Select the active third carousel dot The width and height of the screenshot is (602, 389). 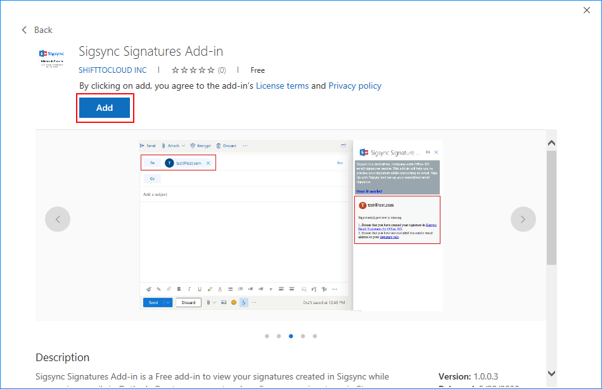291,336
